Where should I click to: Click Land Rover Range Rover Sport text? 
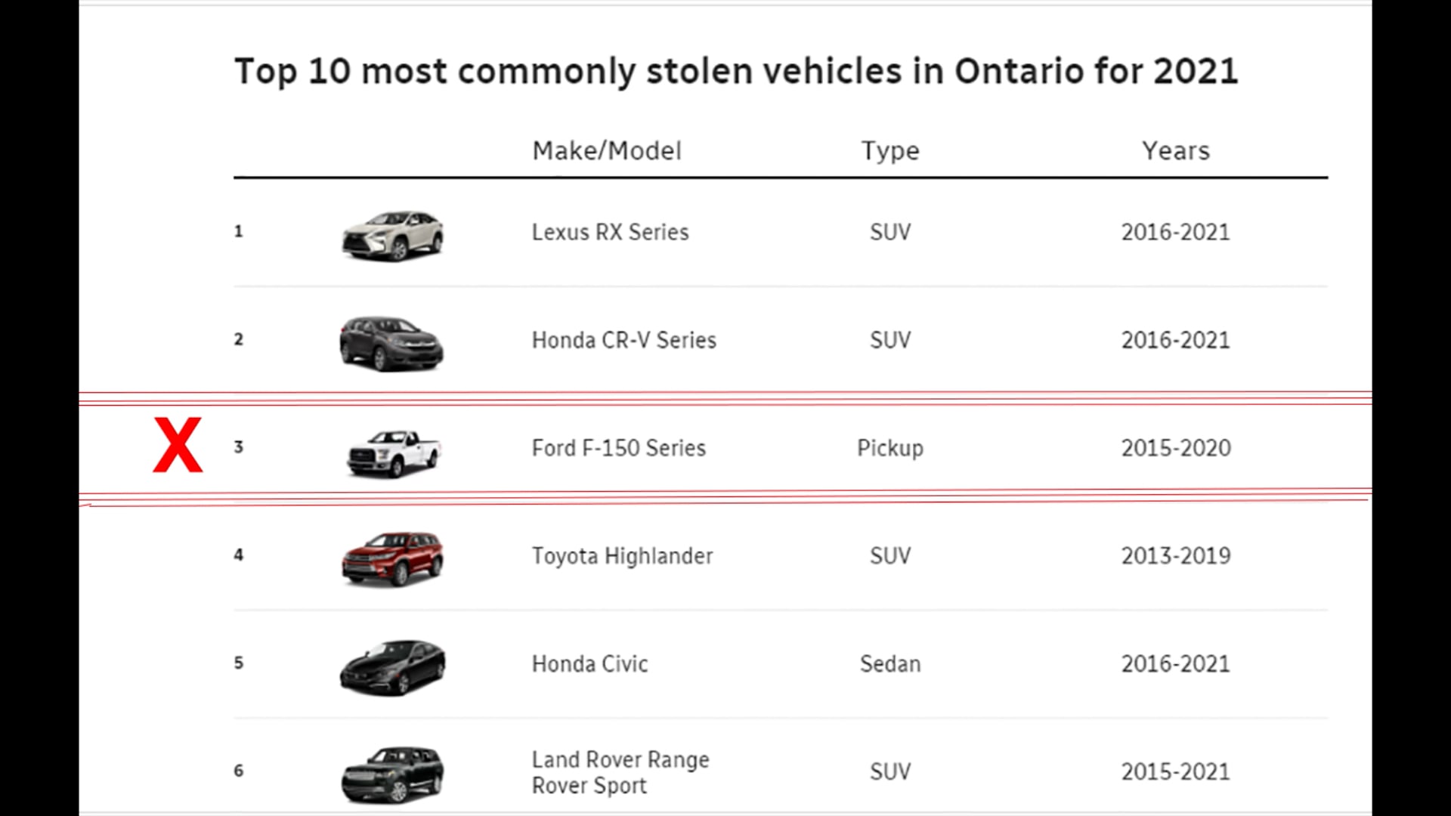click(x=620, y=772)
